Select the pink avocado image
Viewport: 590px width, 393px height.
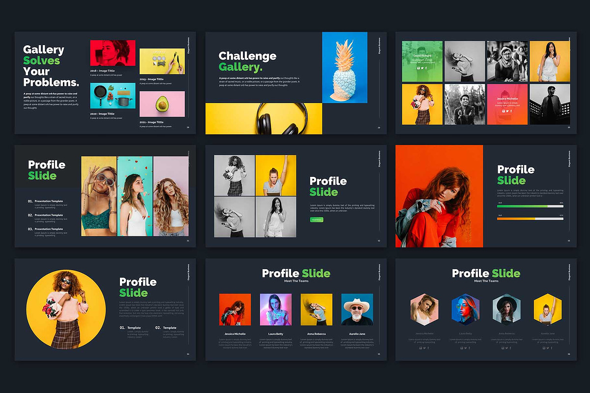click(x=162, y=104)
